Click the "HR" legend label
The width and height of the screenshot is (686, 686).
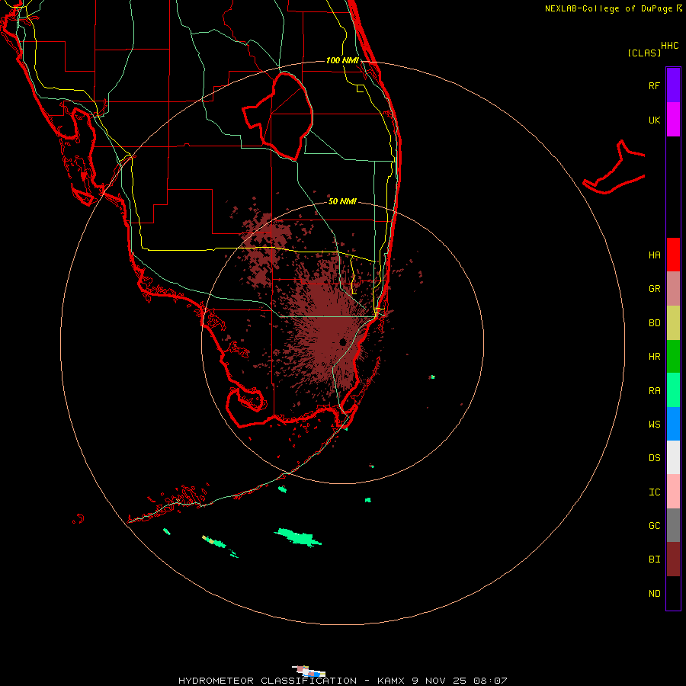tap(654, 357)
